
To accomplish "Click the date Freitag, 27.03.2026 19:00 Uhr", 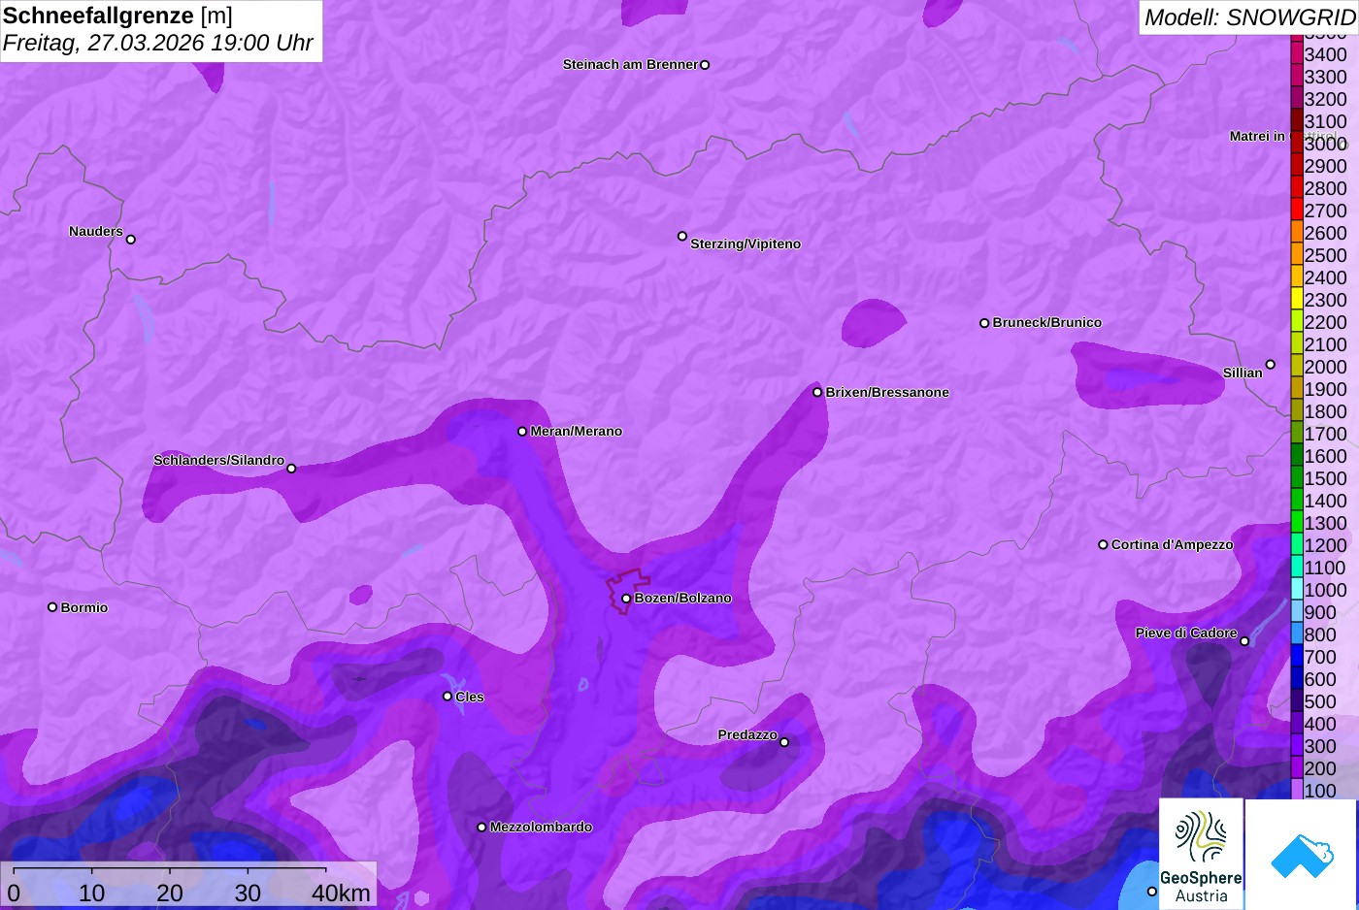I will click(157, 43).
